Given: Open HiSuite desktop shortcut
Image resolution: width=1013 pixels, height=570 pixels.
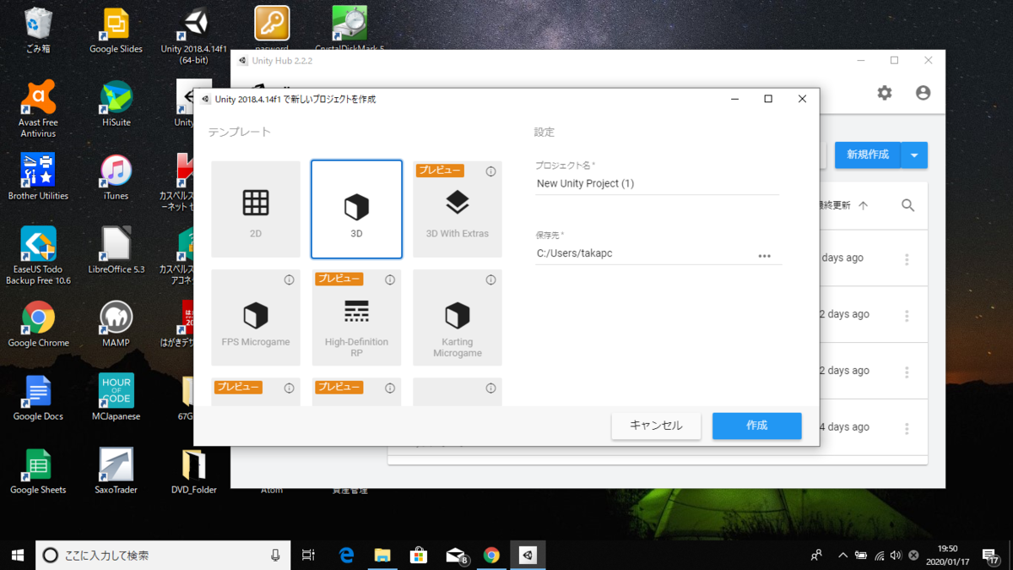Looking at the screenshot, I should pos(116,105).
